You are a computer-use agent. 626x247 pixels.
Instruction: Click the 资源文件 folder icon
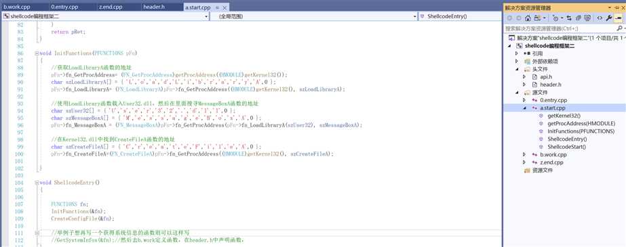point(527,170)
